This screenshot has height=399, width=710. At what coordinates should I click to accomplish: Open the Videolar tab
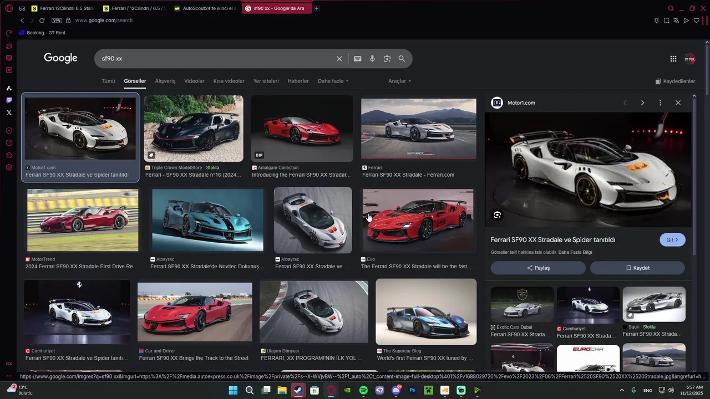(194, 81)
